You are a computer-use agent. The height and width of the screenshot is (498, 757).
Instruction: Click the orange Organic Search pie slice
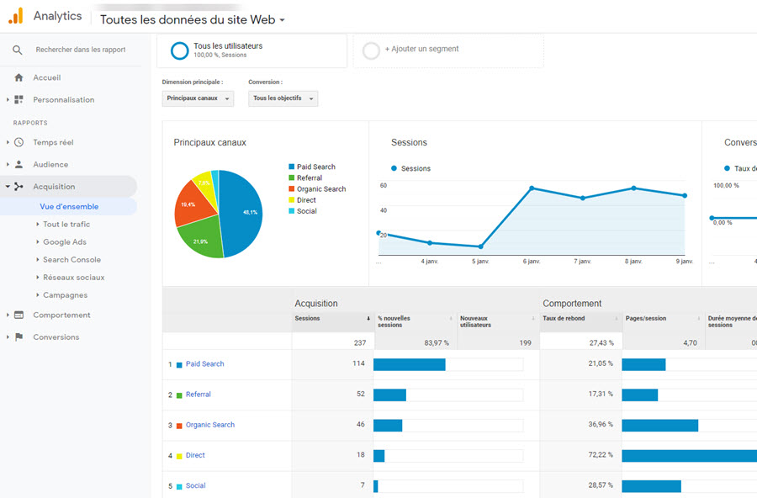coord(191,205)
